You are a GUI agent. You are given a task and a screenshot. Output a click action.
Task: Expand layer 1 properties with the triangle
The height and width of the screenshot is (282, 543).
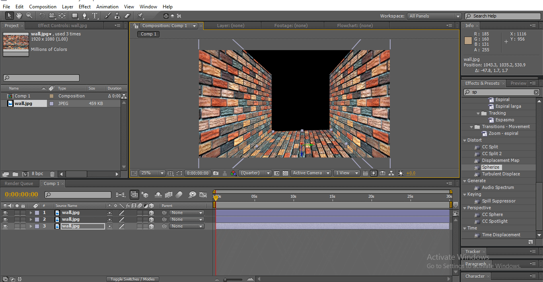pos(31,213)
